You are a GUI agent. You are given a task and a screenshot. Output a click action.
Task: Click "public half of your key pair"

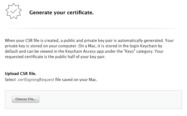(x=80, y=57)
